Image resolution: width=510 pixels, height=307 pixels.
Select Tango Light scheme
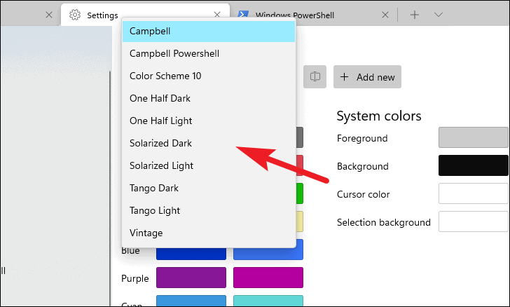point(209,211)
